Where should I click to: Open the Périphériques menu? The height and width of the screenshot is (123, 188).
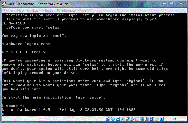point(66,11)
